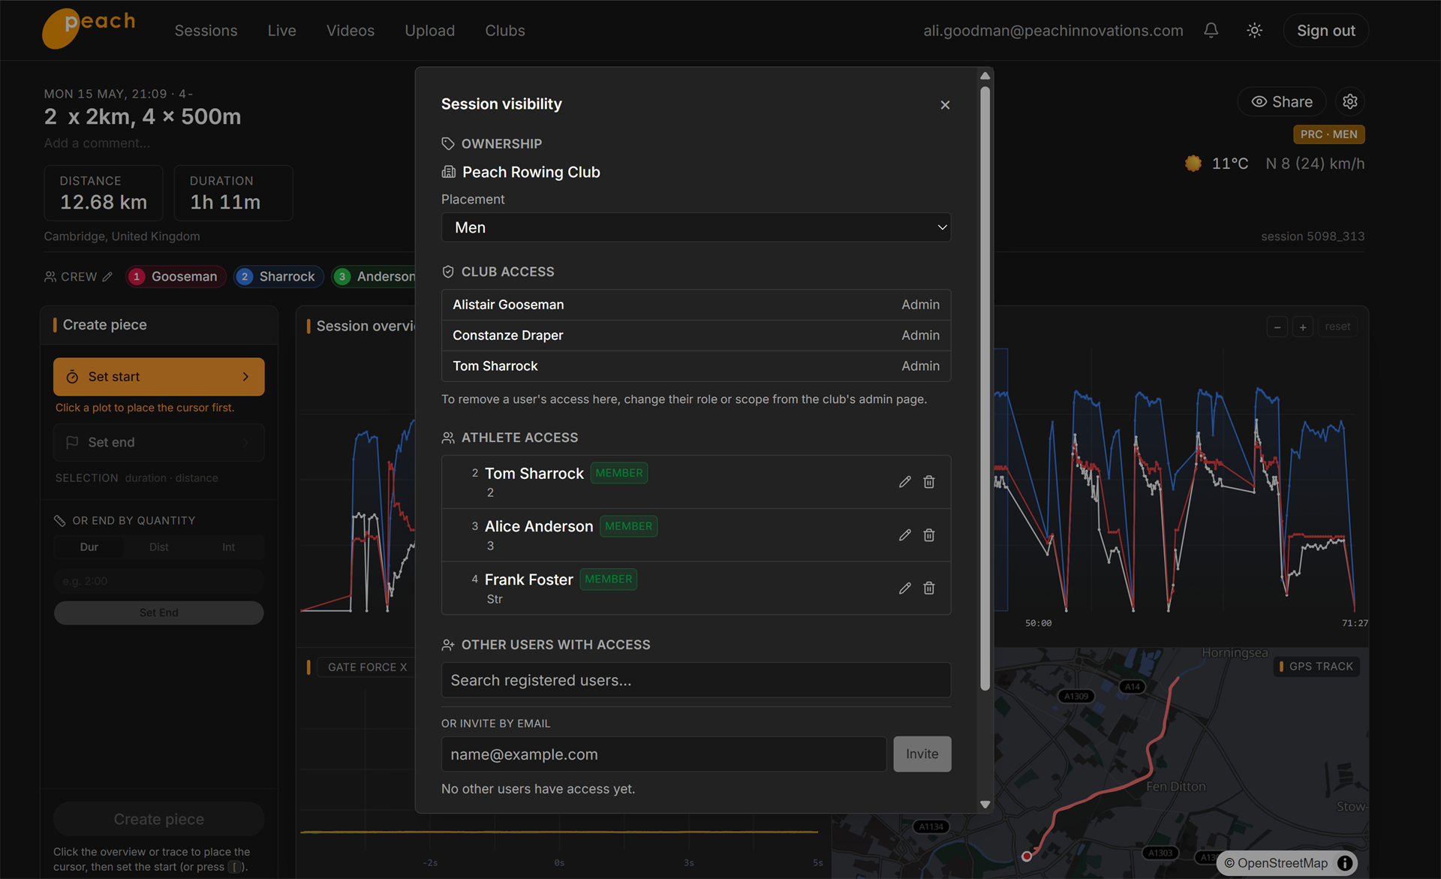Zoom in the overview chart with plus
This screenshot has height=879, width=1441.
(x=1303, y=327)
